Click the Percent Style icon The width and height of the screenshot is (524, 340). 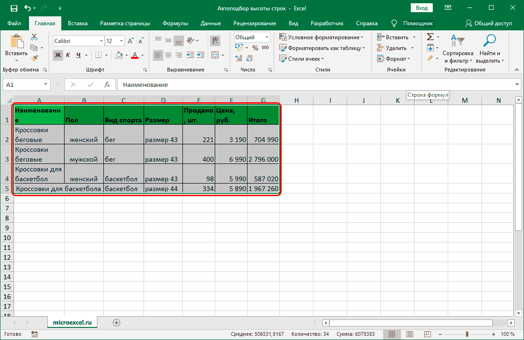tap(255, 48)
